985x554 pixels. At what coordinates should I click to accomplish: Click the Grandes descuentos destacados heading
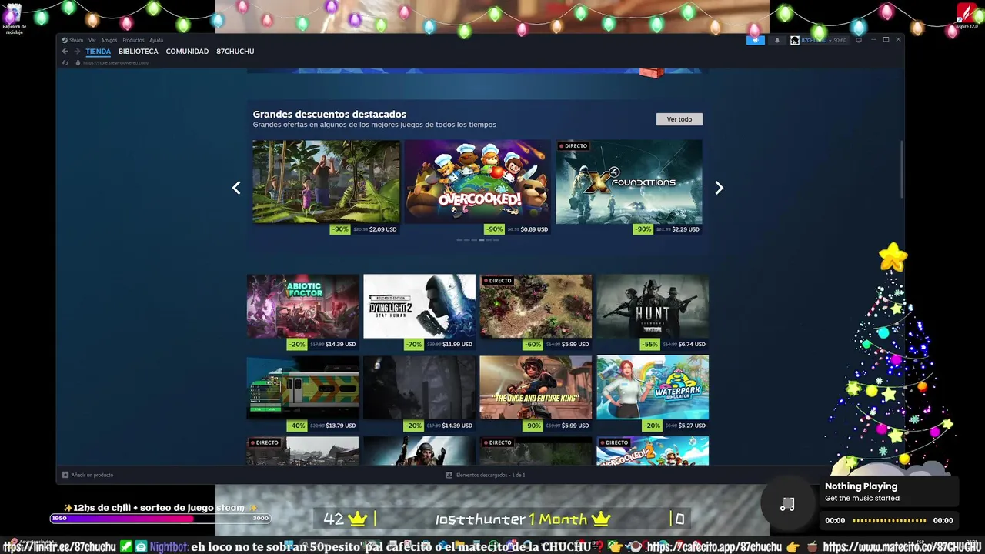pos(329,115)
